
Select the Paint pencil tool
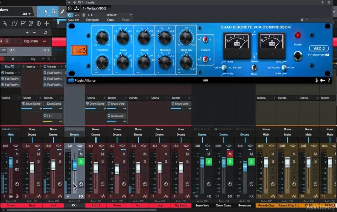[62, 12]
